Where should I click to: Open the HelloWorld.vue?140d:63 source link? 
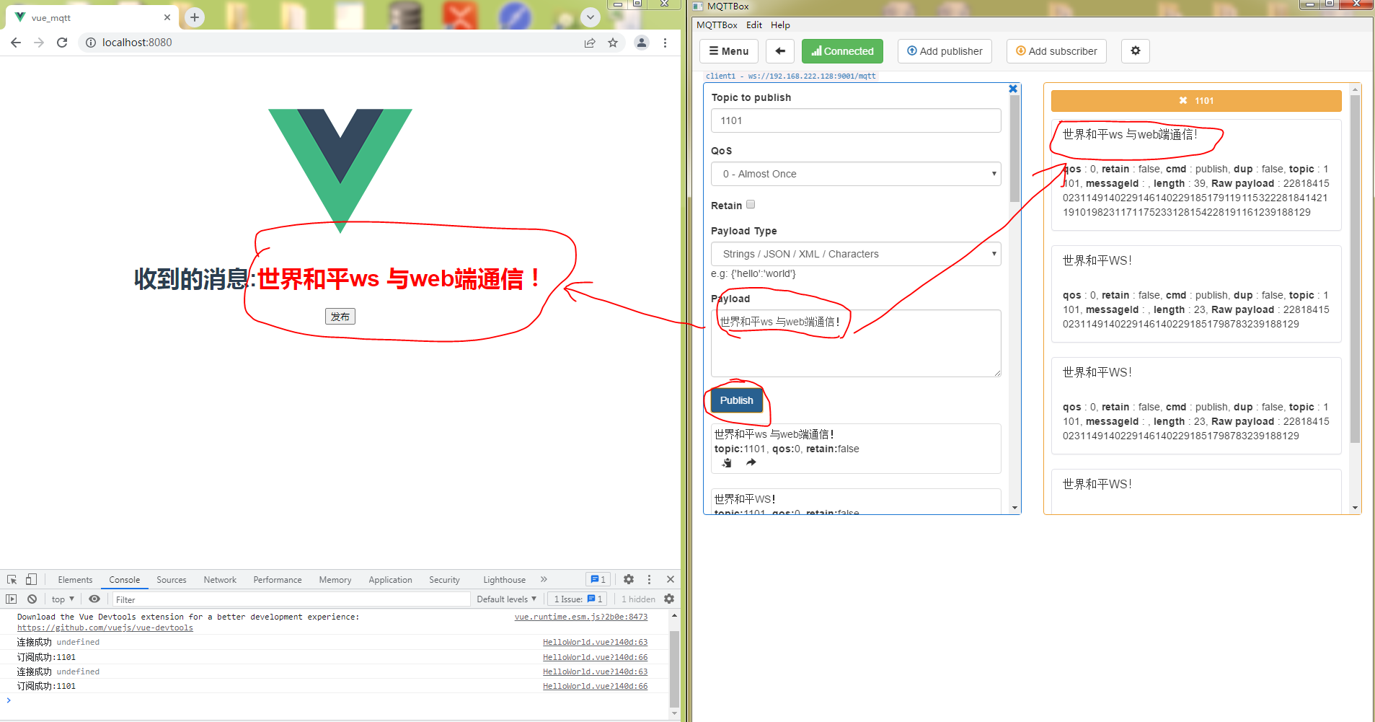[594, 642]
